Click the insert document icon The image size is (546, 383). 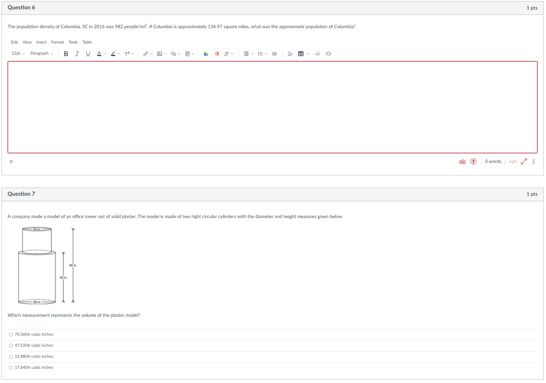coord(187,54)
